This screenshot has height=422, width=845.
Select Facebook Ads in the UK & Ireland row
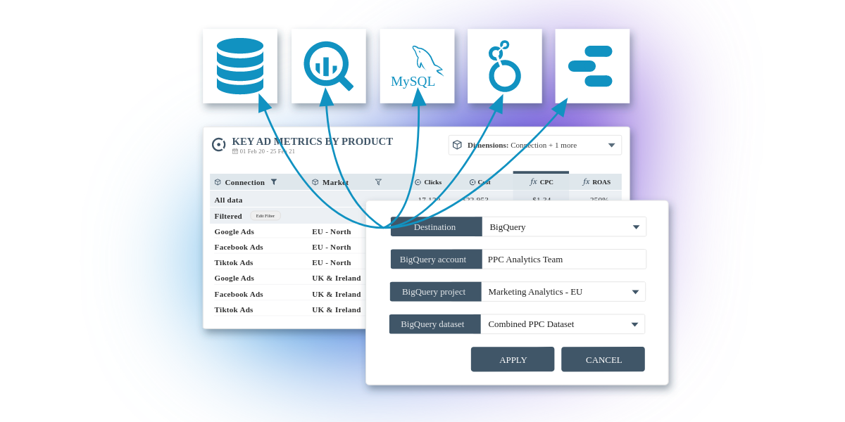[239, 294]
